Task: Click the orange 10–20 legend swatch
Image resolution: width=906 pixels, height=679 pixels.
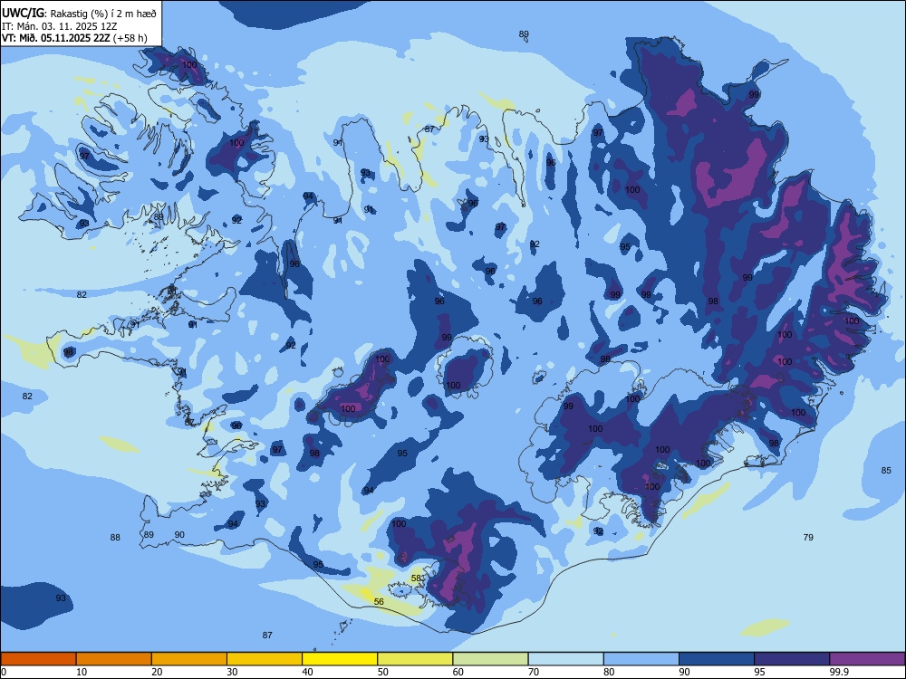Action: pos(114,659)
